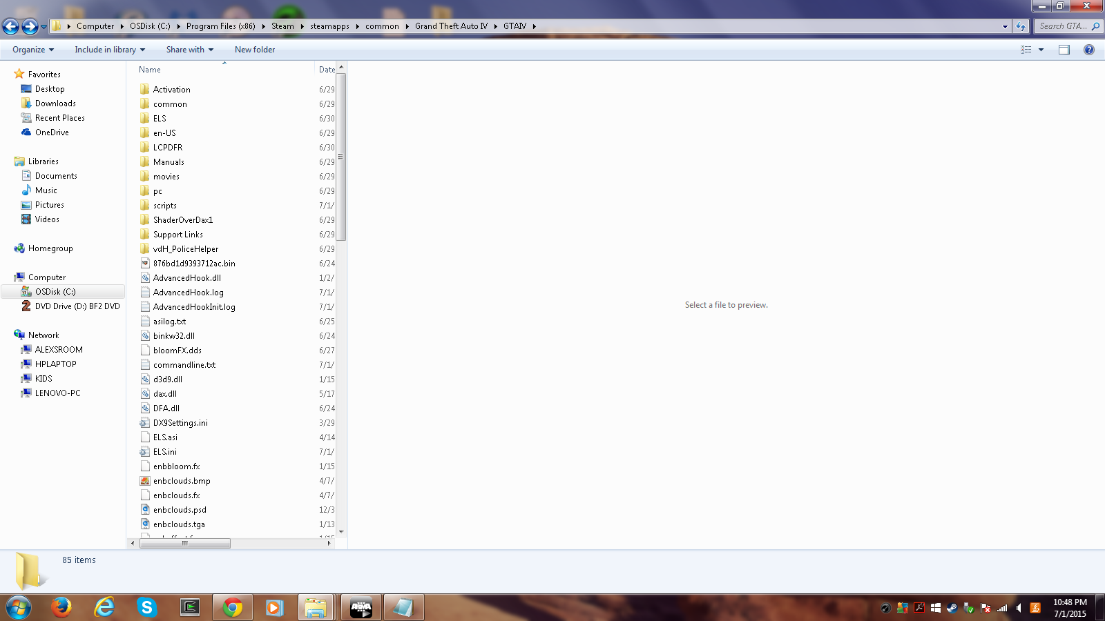Click the Search GTAIV box
This screenshot has width=1105, height=621.
(x=1068, y=26)
